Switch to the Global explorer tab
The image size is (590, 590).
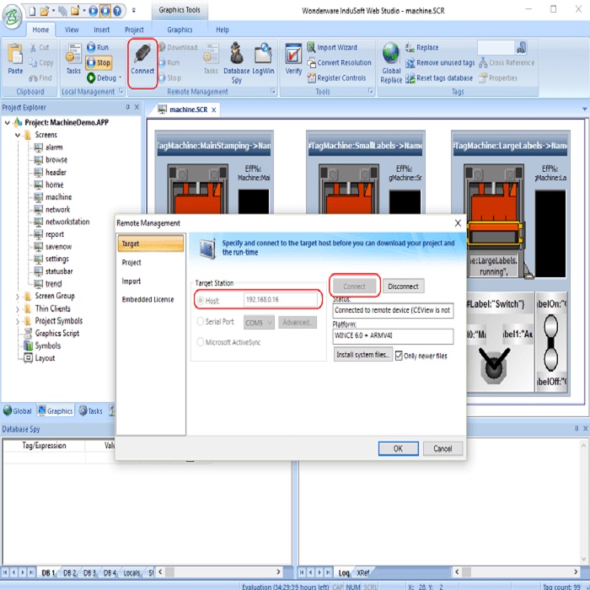pyautogui.click(x=18, y=411)
